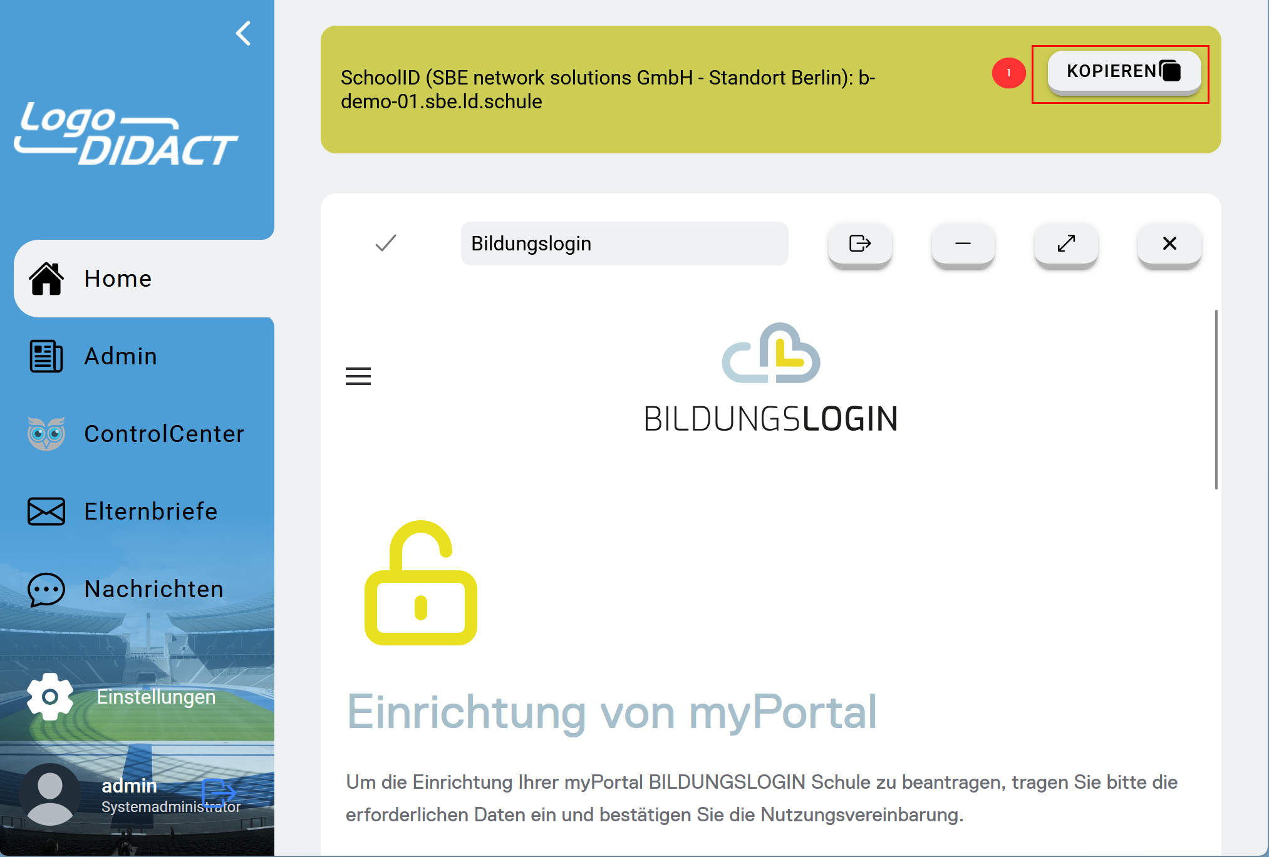Select the Bildungslogin tab label input field
Viewport: 1269px width, 857px height.
(x=623, y=243)
